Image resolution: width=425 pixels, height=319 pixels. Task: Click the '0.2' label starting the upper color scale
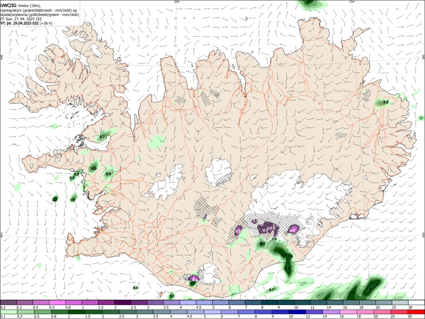(3, 307)
